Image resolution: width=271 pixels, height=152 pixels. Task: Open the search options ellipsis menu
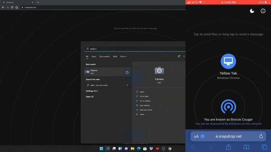point(184,56)
